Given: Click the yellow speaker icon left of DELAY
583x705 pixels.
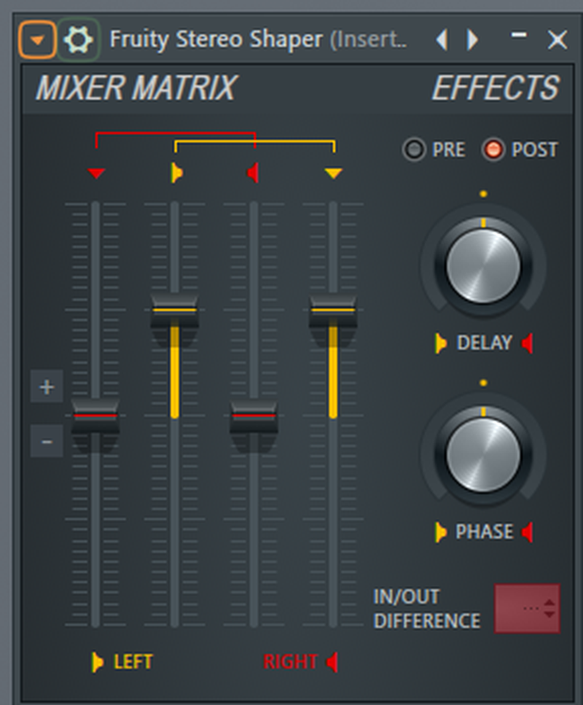Looking at the screenshot, I should [x=441, y=343].
